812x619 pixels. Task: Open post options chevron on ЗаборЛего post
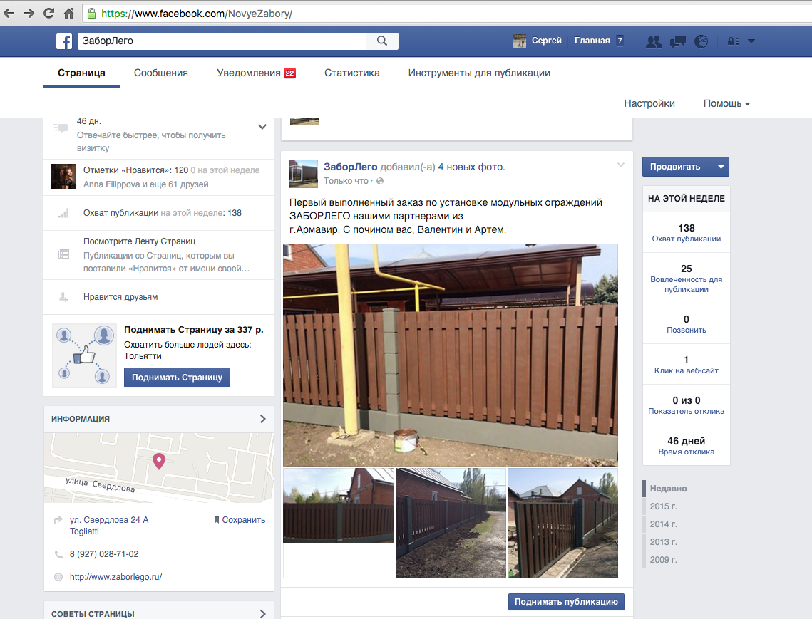coord(620,165)
